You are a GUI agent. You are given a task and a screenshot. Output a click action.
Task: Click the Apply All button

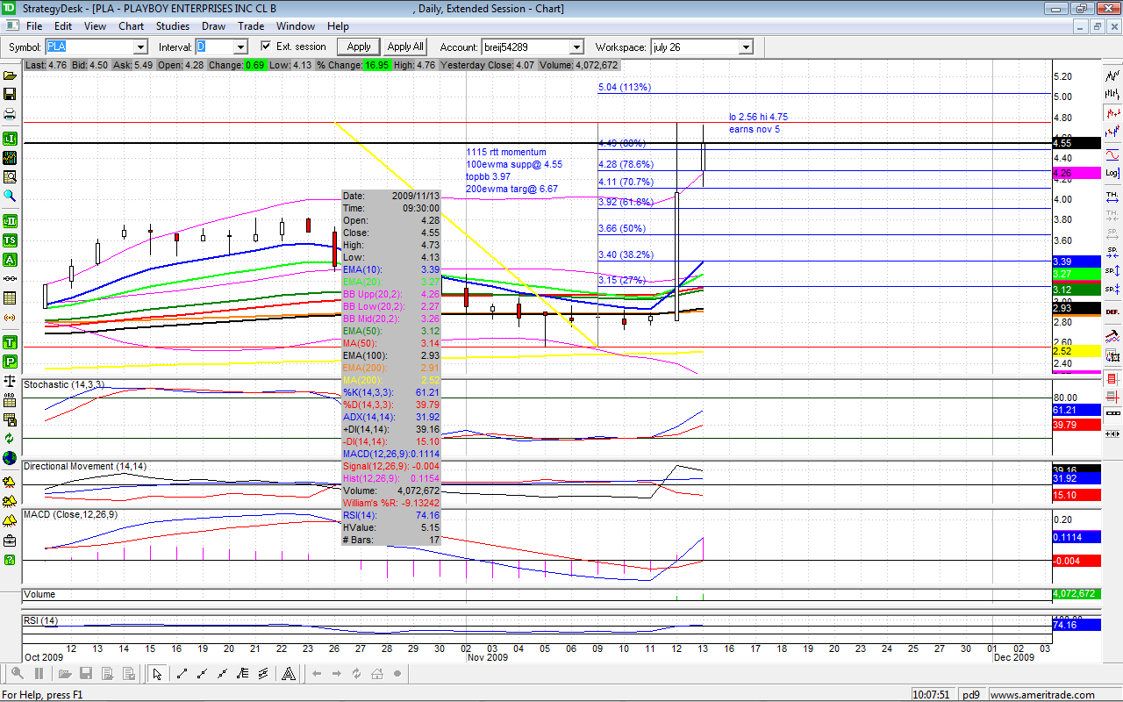405,47
